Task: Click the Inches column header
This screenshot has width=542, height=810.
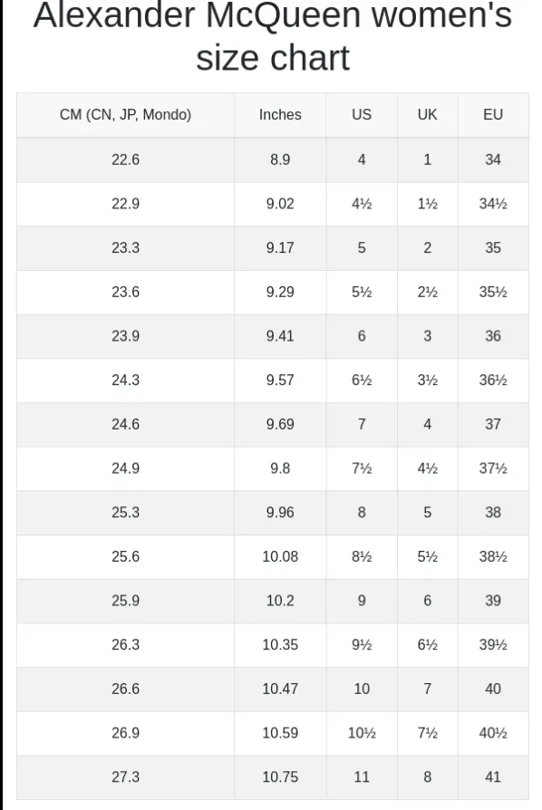Action: [280, 115]
